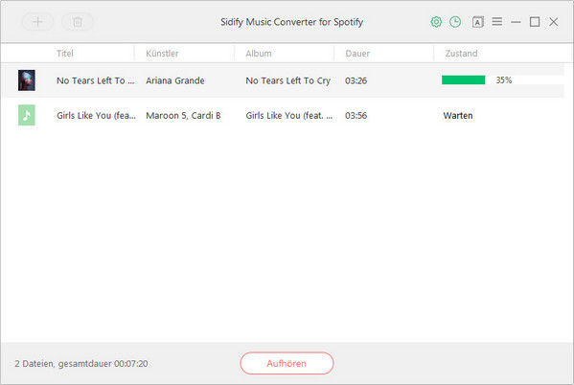Click the Warten status text
This screenshot has height=385, width=574.
pos(458,116)
